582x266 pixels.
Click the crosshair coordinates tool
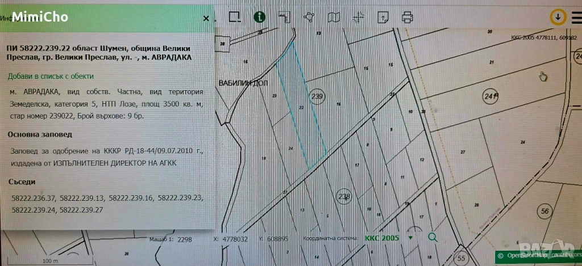(x=358, y=17)
